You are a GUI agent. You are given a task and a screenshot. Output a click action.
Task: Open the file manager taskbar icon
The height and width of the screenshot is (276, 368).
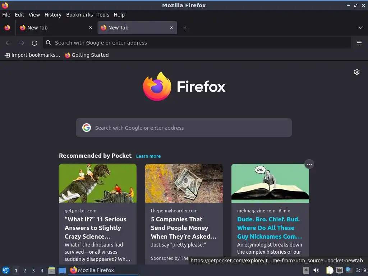[52, 270]
